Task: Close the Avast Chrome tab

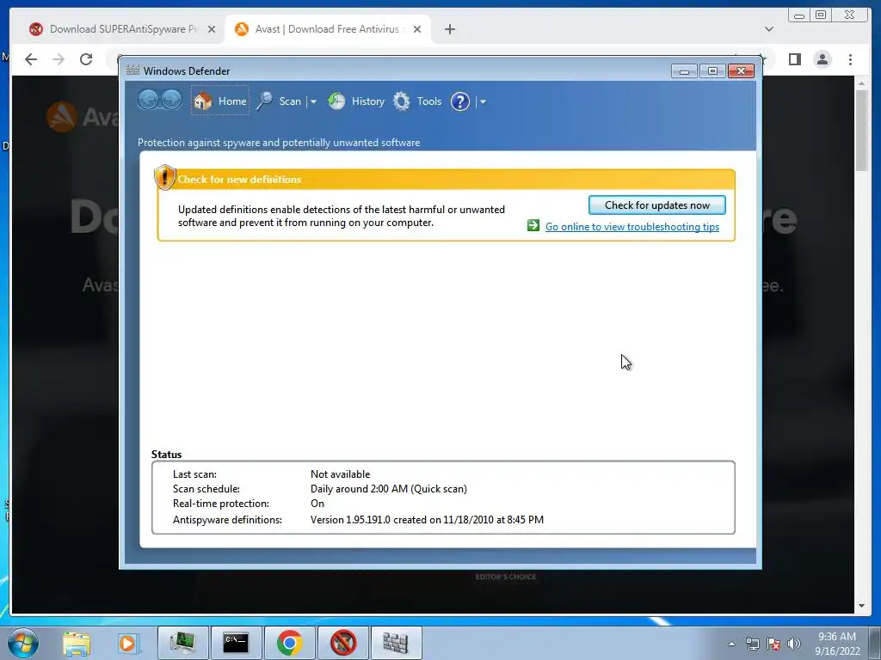Action: 417,29
